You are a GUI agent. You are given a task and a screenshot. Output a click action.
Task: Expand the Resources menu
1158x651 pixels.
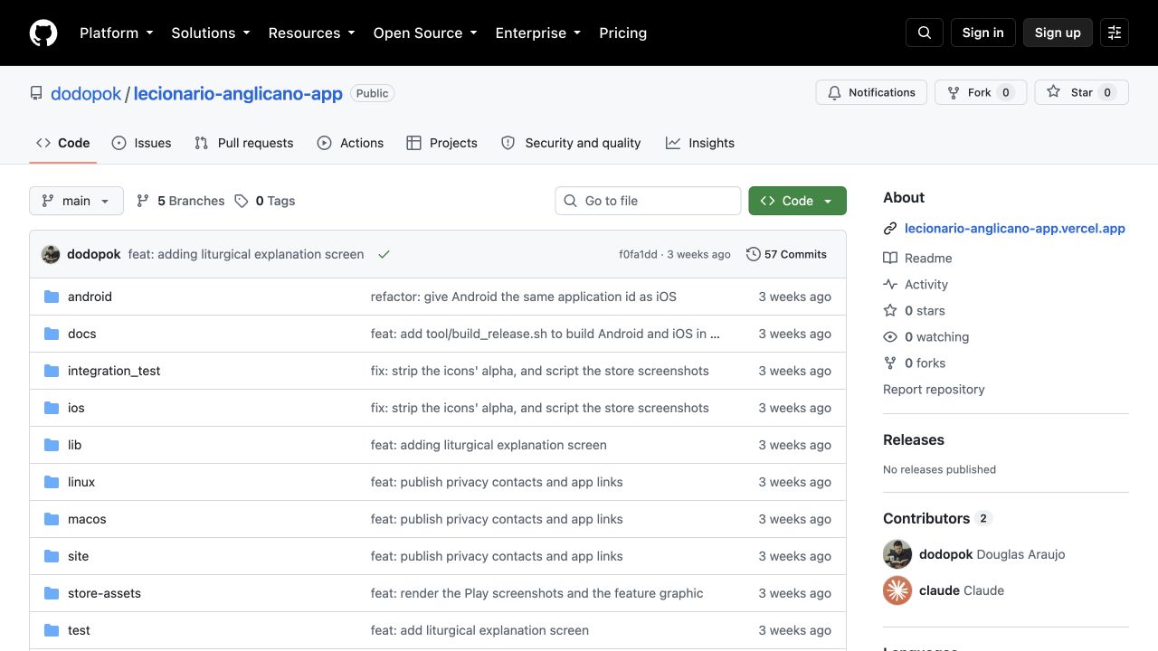pyautogui.click(x=312, y=33)
